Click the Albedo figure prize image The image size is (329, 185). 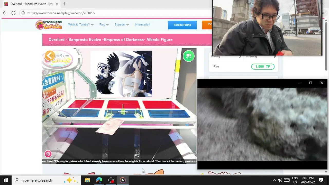121,74
